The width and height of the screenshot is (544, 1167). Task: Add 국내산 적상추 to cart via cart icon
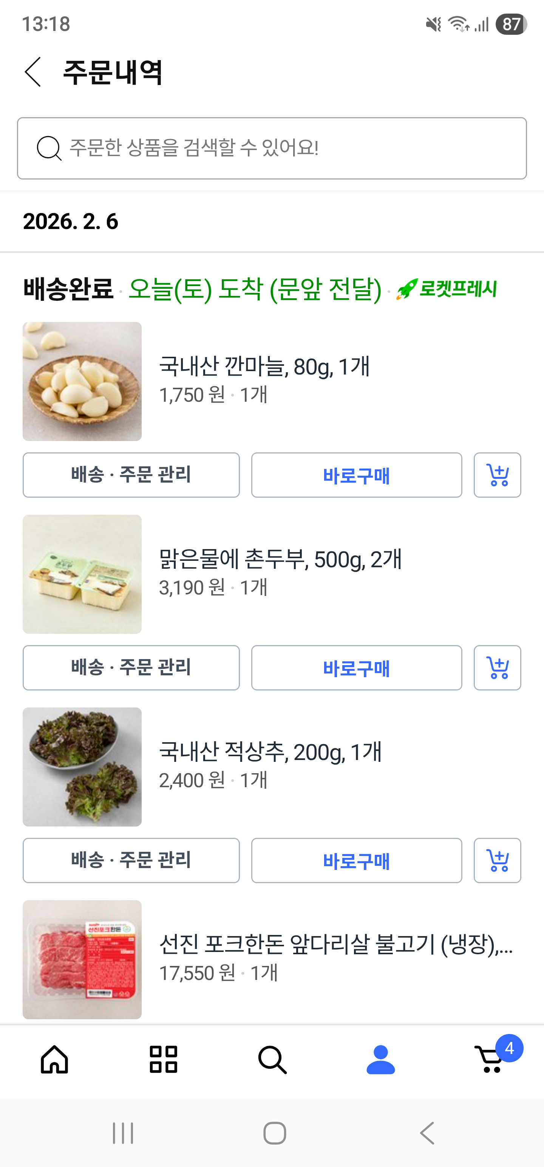point(497,860)
